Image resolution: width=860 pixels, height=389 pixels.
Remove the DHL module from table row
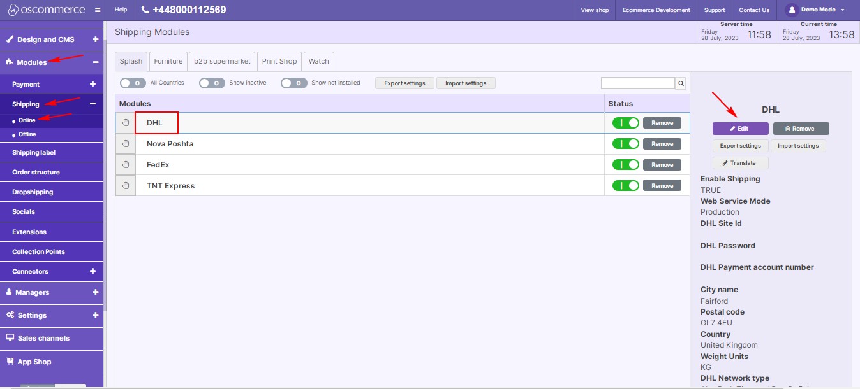(x=662, y=123)
